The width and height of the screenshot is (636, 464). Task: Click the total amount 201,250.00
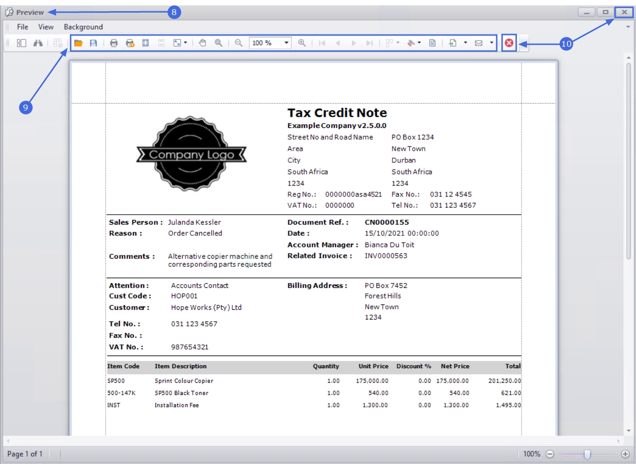click(505, 381)
